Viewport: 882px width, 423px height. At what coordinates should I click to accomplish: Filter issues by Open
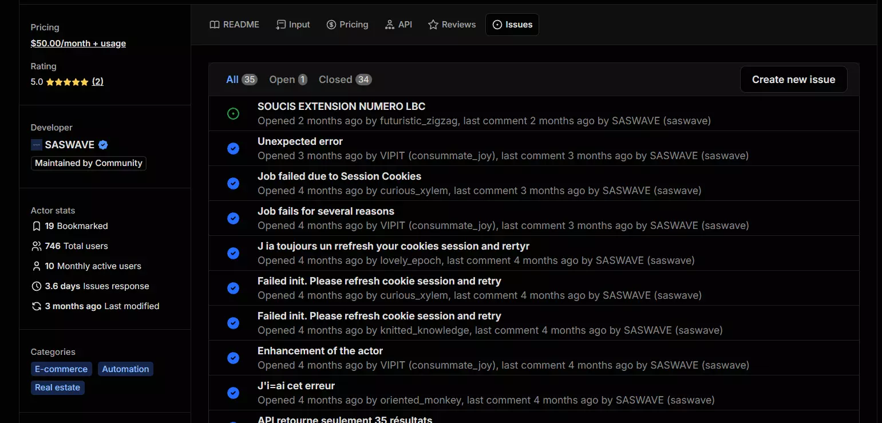coord(288,80)
